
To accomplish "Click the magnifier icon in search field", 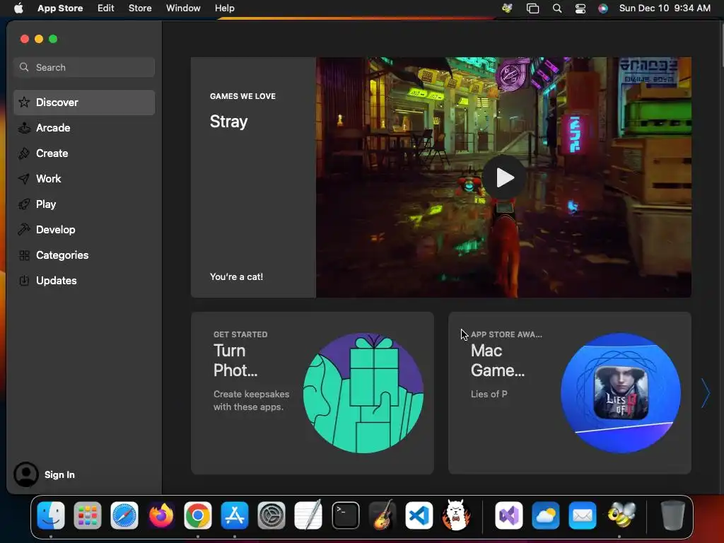I will [24, 67].
